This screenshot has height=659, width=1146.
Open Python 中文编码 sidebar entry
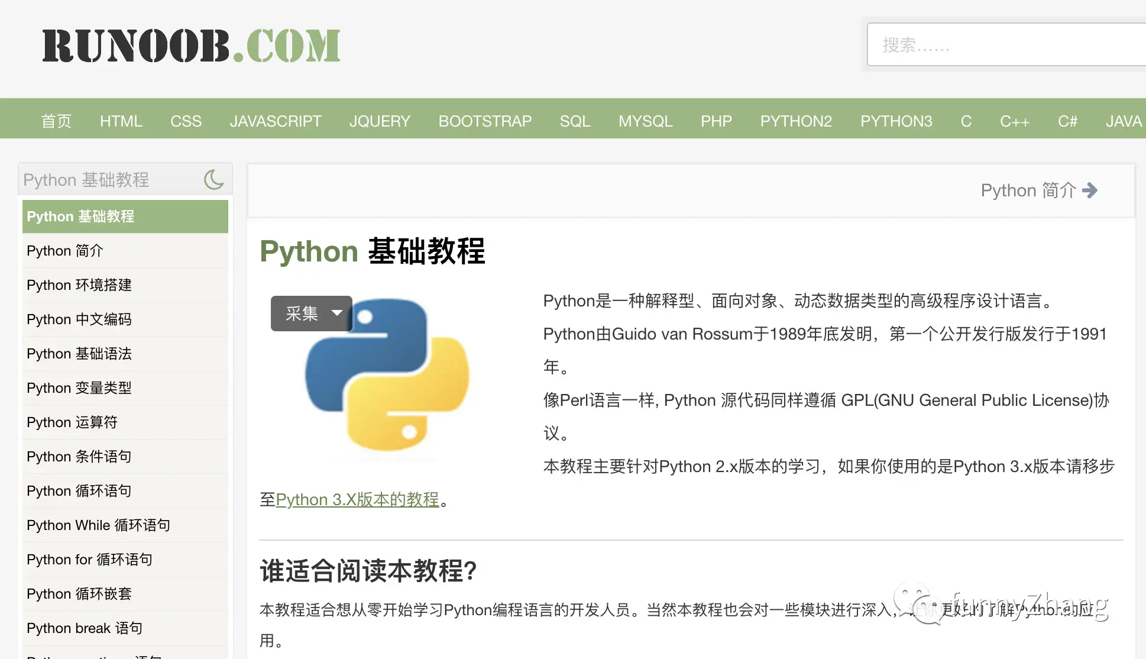79,319
